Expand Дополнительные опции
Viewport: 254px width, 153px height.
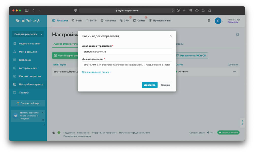pyautogui.click(x=96, y=72)
